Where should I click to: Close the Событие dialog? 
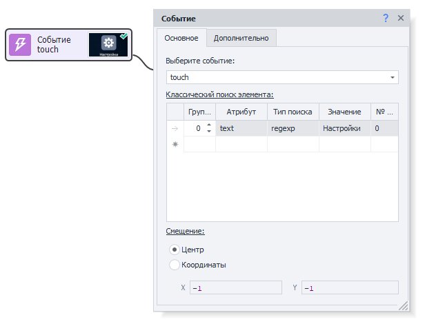(401, 18)
